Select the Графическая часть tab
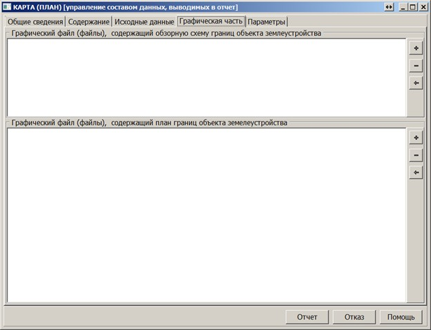 (211, 21)
